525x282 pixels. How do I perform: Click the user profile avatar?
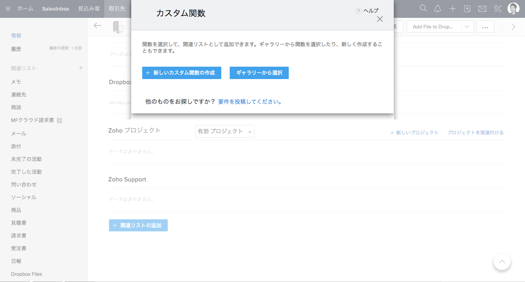pyautogui.click(x=513, y=8)
